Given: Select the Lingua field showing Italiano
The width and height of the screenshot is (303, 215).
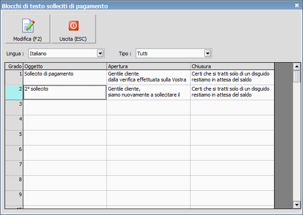Looking at the screenshot, I should pyautogui.click(x=63, y=54).
